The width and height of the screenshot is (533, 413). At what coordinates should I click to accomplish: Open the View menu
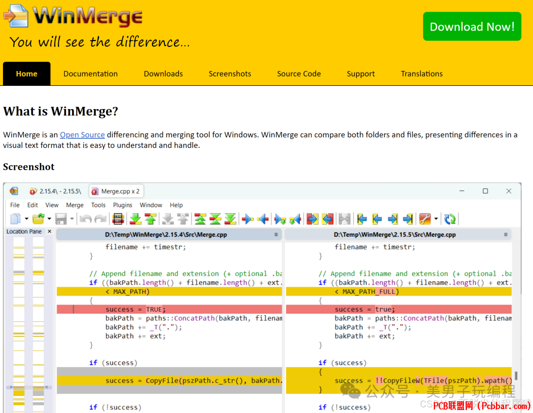tap(52, 205)
